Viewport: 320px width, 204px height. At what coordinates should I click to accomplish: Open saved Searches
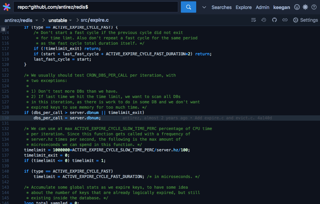[221, 7]
